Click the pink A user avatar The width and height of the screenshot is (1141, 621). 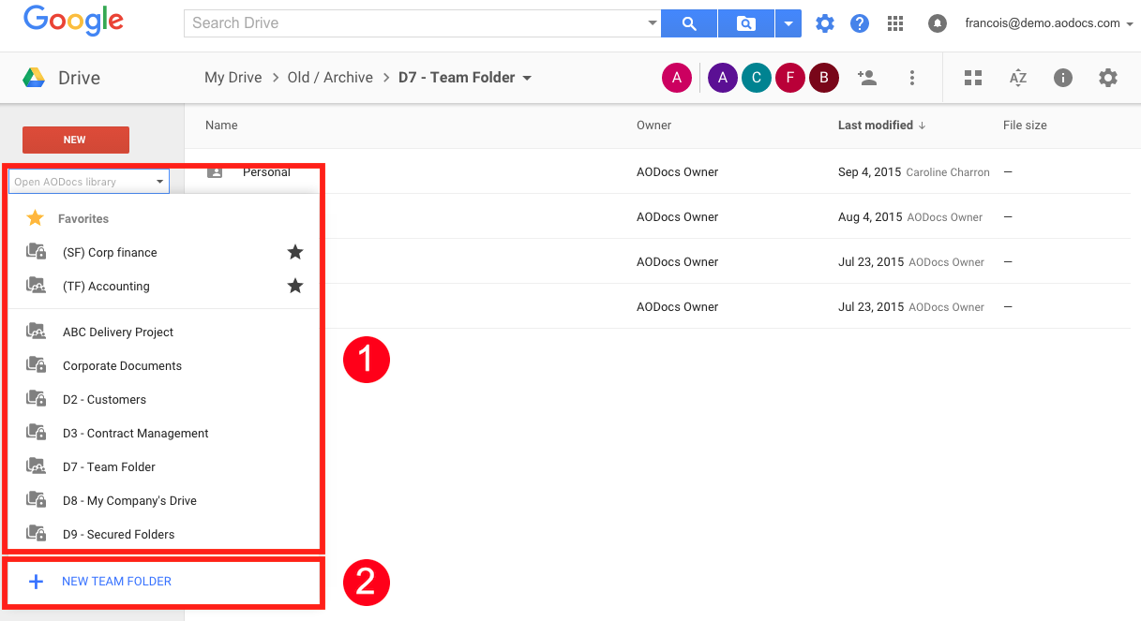[677, 78]
